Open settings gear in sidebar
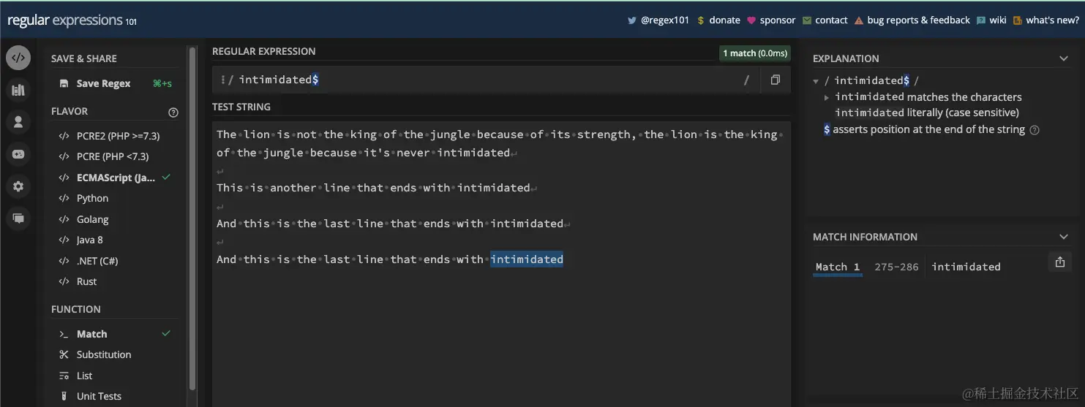The width and height of the screenshot is (1085, 407). pos(18,186)
